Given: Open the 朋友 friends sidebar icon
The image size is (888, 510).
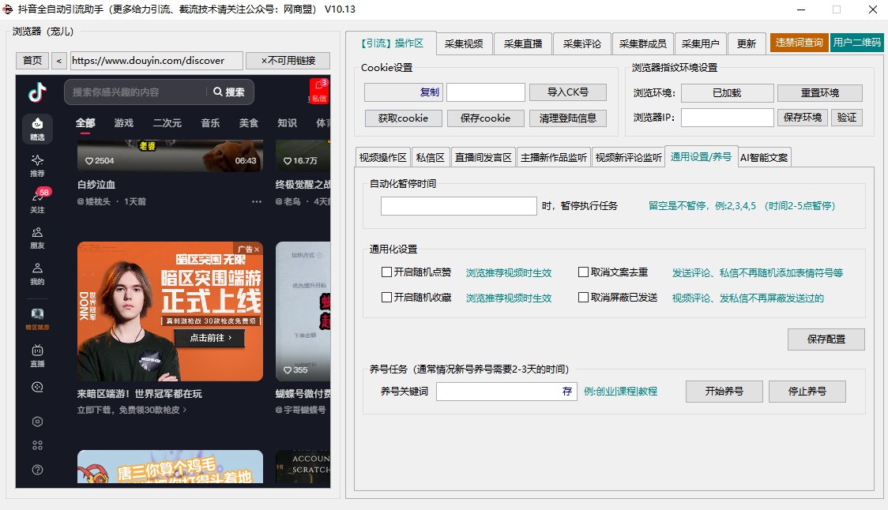Looking at the screenshot, I should (37, 238).
